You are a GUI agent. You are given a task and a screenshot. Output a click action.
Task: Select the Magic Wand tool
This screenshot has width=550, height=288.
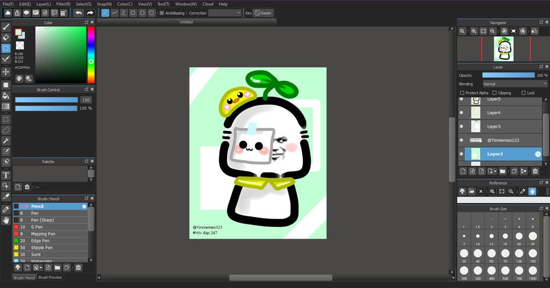click(6, 141)
